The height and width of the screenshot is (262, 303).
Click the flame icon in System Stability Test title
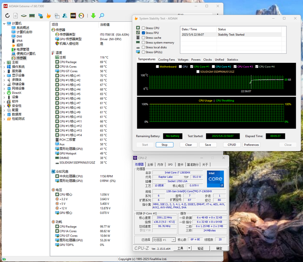coord(136,18)
